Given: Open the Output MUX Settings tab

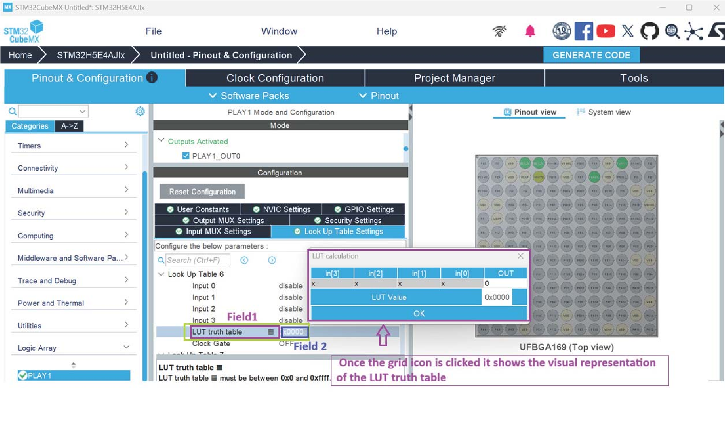Looking at the screenshot, I should pos(223,221).
